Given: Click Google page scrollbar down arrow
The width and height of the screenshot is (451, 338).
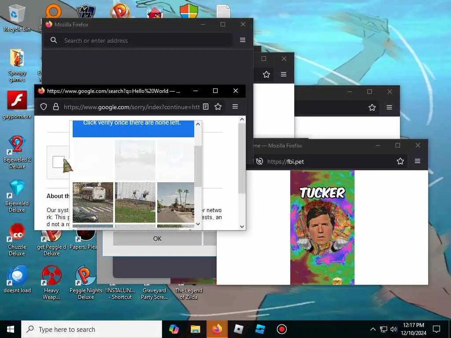Looking at the screenshot, I should click(242, 227).
